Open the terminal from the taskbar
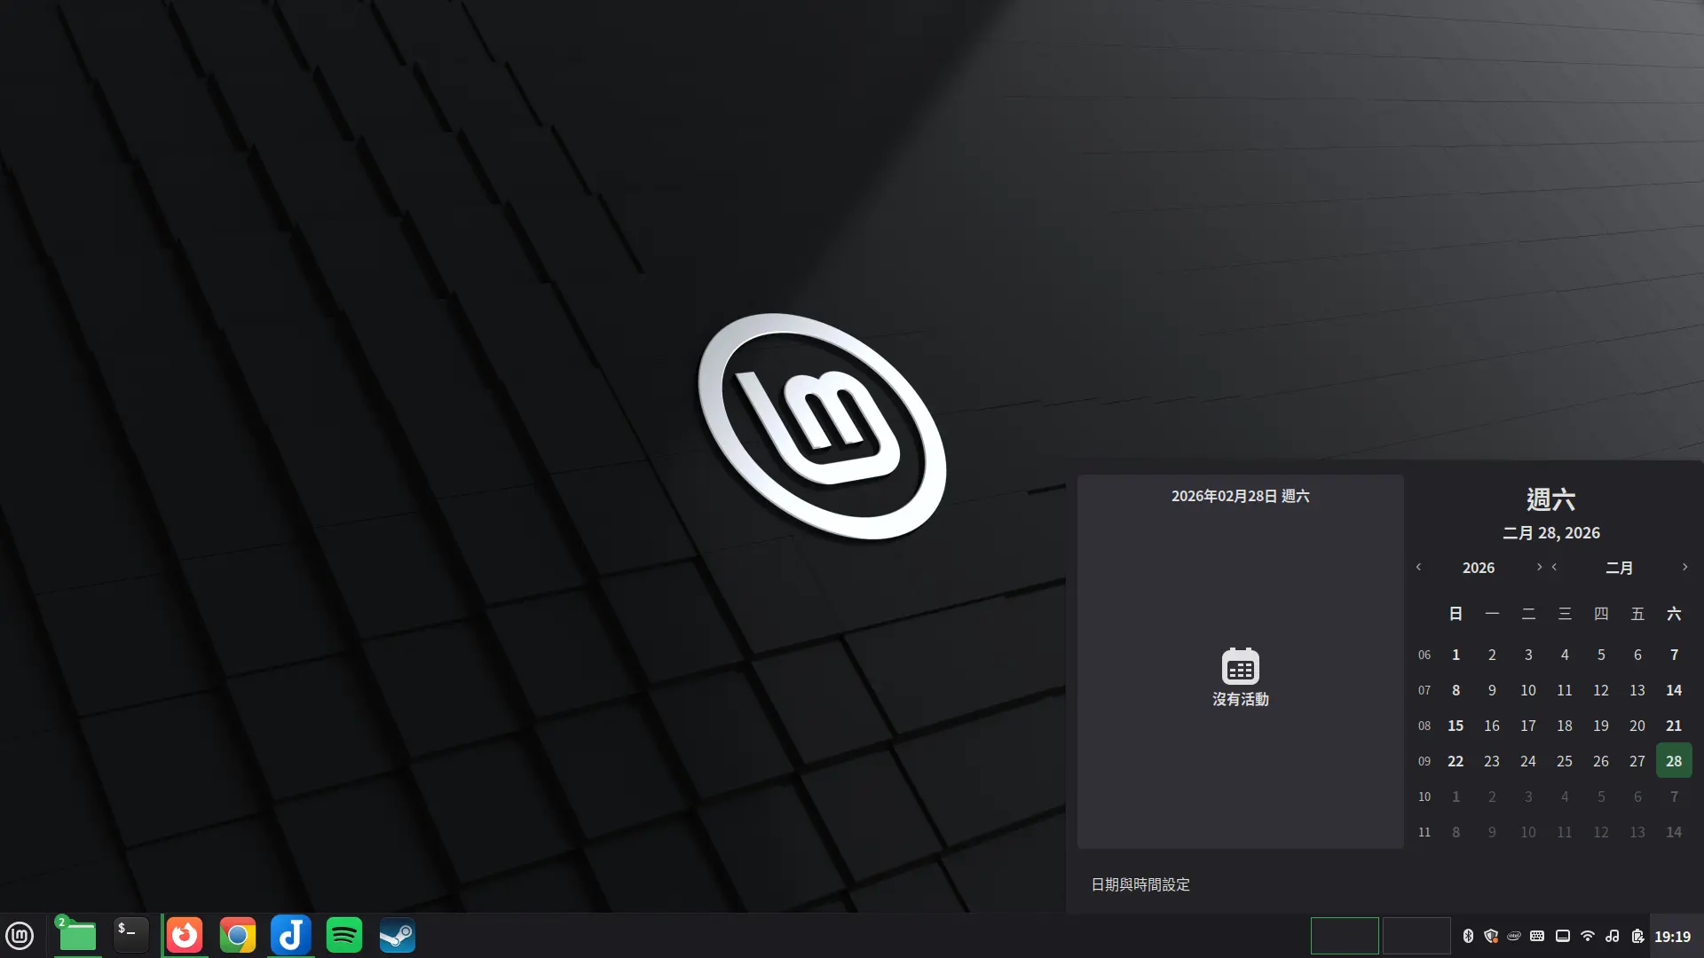This screenshot has width=1704, height=958. (x=130, y=935)
